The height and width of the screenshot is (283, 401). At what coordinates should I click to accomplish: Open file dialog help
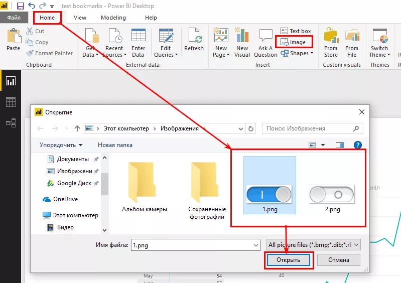(357, 145)
